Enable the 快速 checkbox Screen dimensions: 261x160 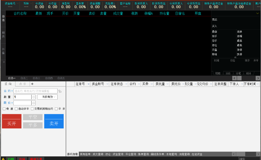click(4, 109)
